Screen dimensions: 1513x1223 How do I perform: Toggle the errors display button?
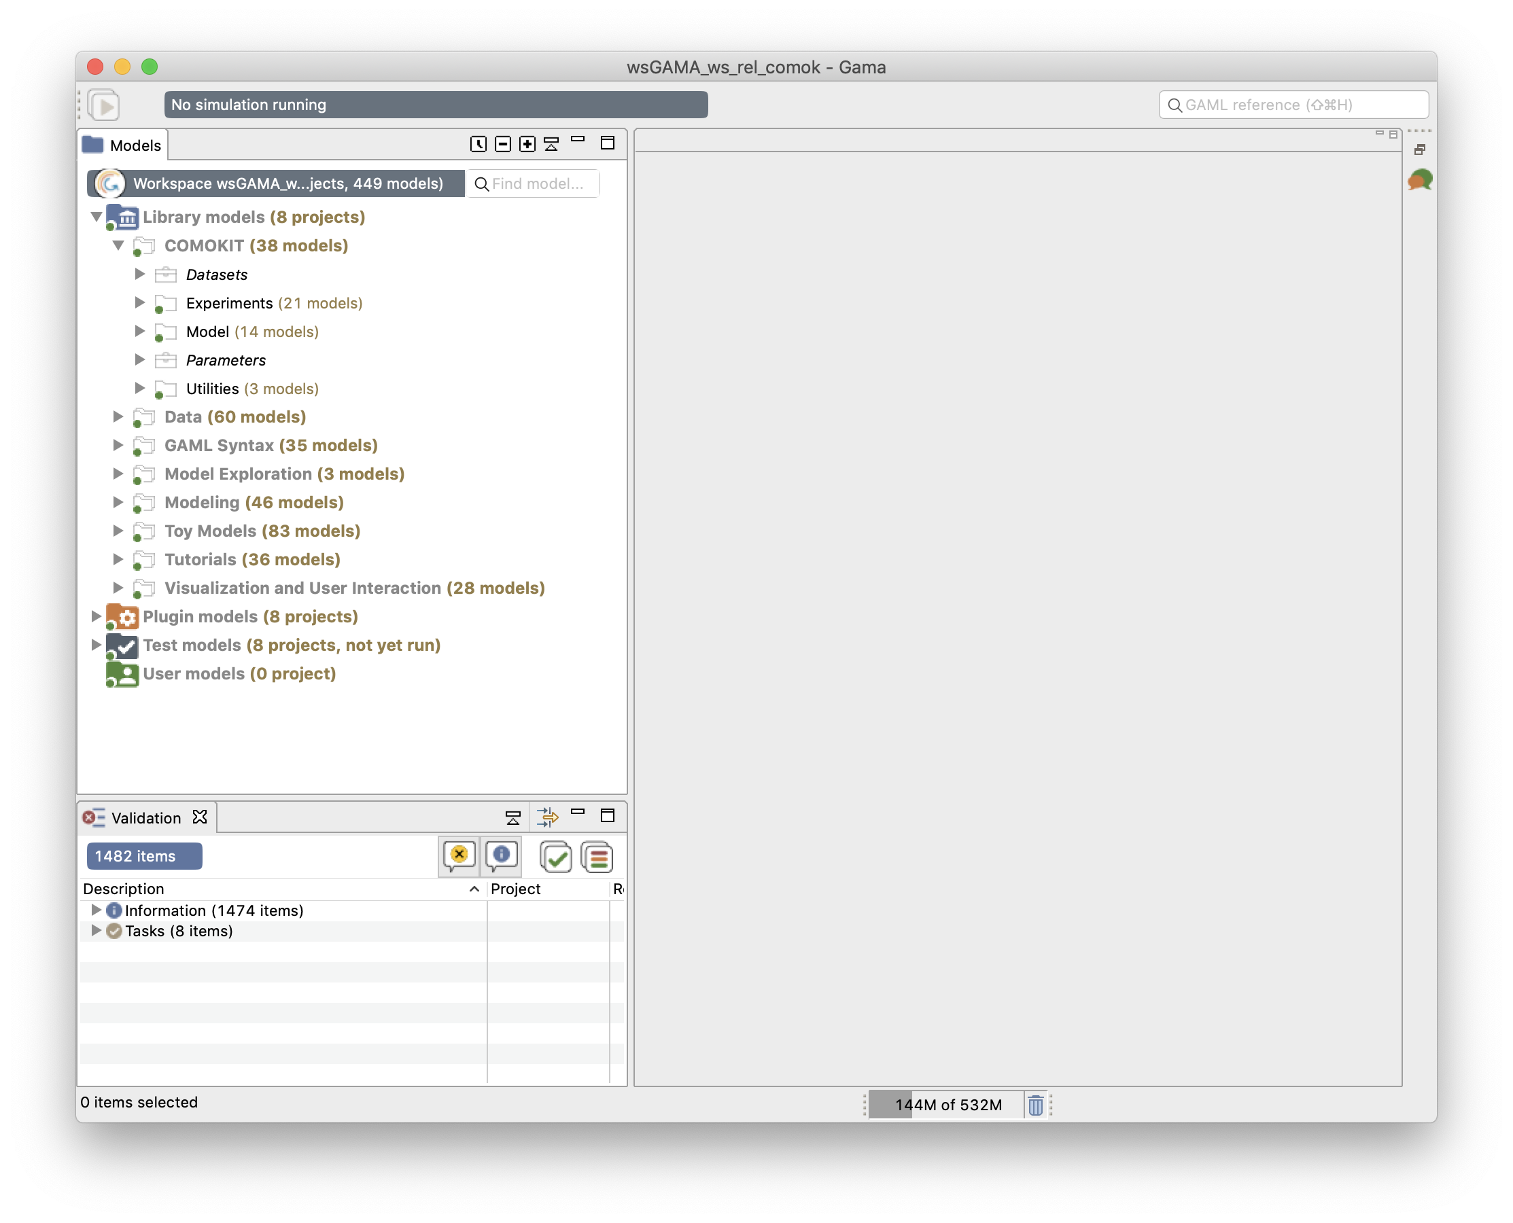(x=459, y=856)
